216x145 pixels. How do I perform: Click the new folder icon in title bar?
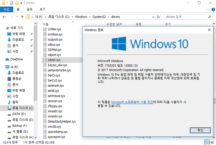point(17,3)
